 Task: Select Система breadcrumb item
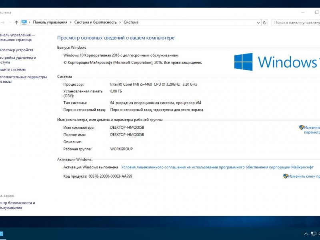(x=131, y=22)
